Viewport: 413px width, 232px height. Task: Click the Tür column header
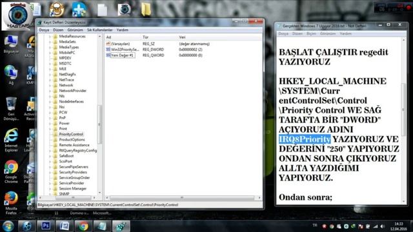(145, 37)
